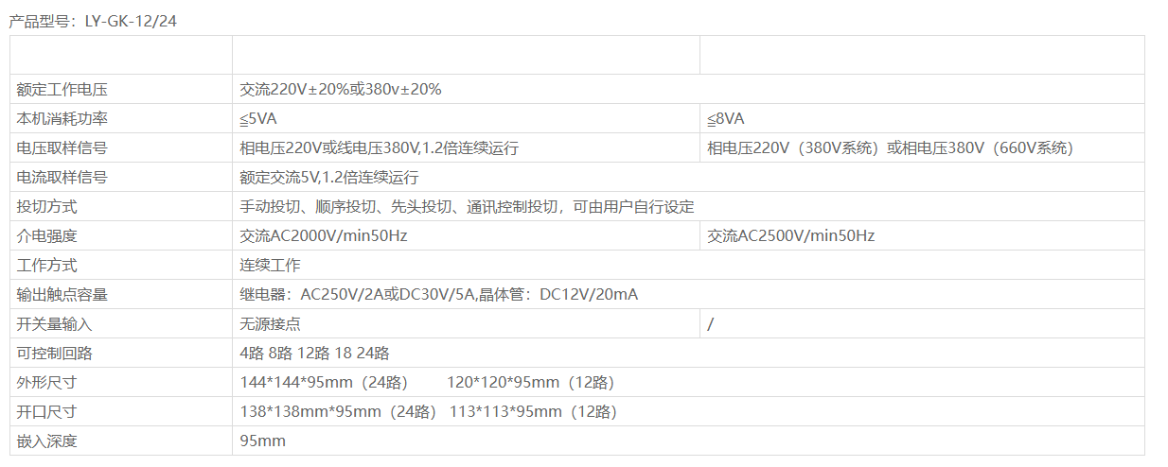Select the 电压取样信号 row label

[x=62, y=148]
